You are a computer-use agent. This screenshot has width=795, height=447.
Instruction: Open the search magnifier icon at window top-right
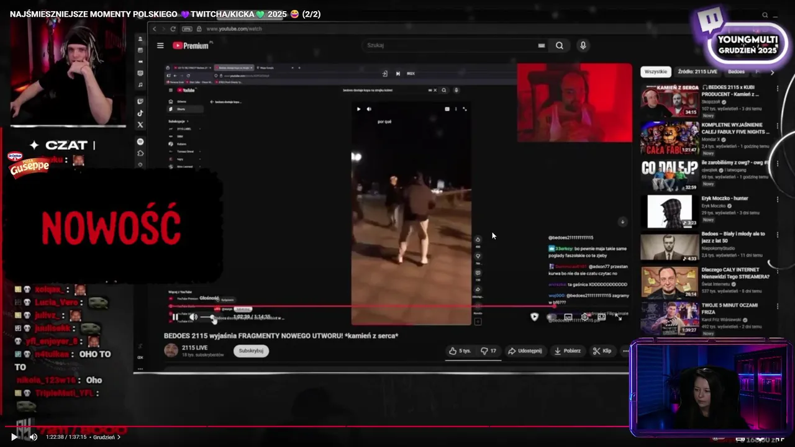[x=765, y=15]
